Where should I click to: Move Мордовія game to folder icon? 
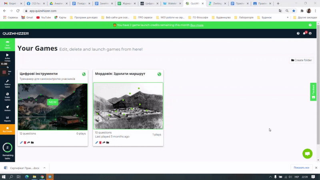coord(108,143)
